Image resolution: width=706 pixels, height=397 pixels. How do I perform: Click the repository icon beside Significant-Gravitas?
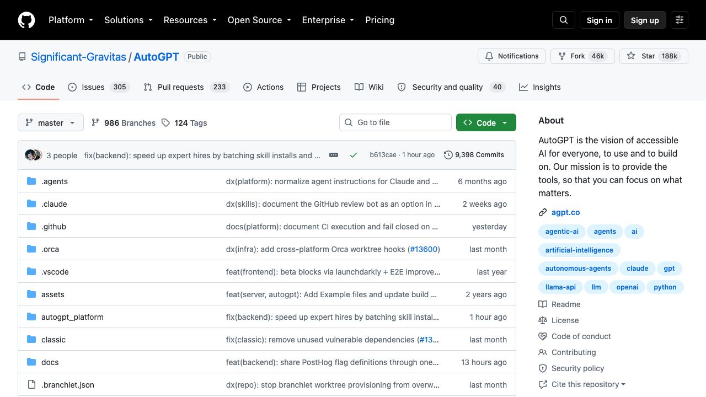click(x=22, y=57)
